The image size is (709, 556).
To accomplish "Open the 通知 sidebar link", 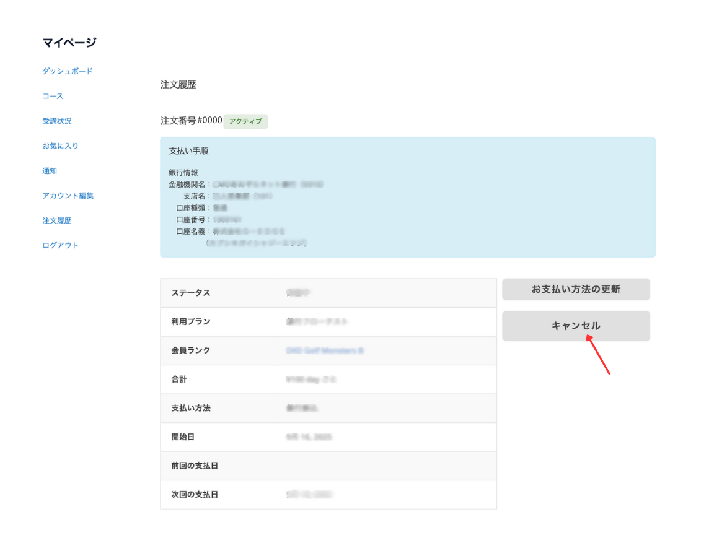I will [x=50, y=170].
